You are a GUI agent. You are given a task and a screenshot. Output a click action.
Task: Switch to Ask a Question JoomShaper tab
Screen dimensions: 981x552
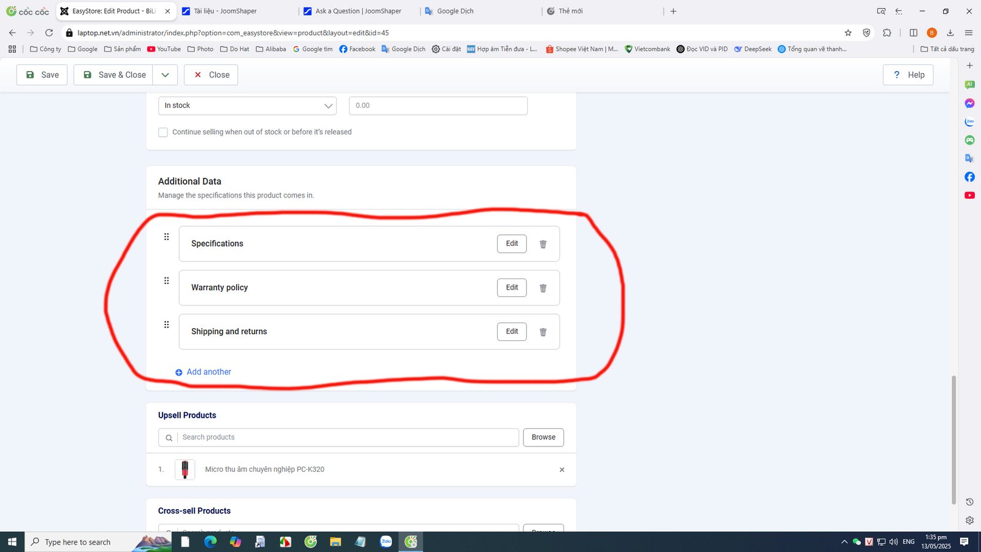coord(358,11)
